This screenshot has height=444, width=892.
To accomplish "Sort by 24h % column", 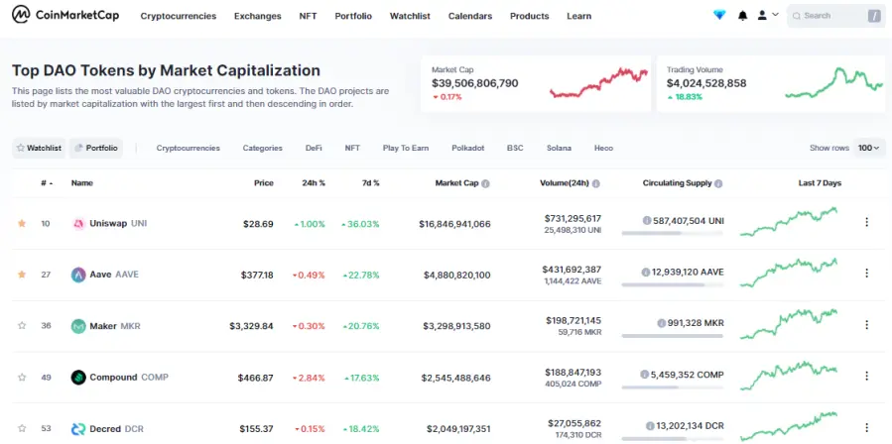I will pos(314,183).
